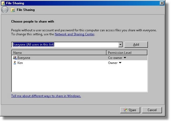Click the Add button
This screenshot has height=122, width=171.
click(136, 44)
